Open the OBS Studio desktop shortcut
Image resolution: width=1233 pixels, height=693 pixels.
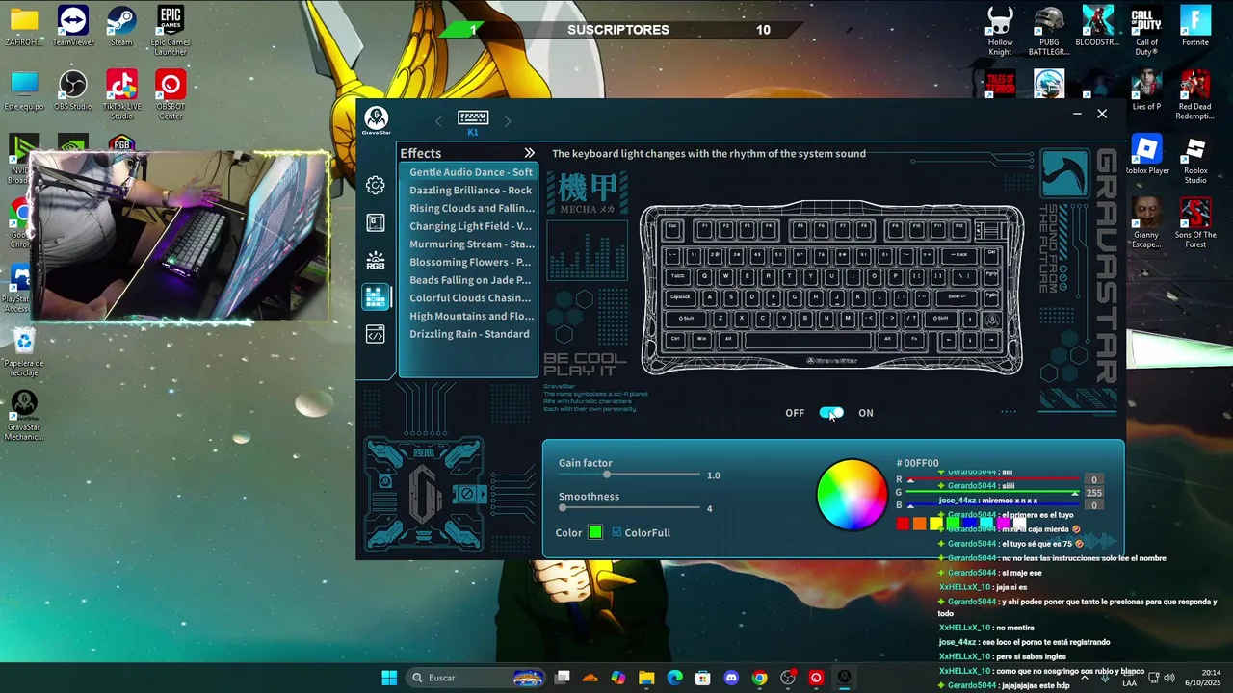(x=73, y=90)
